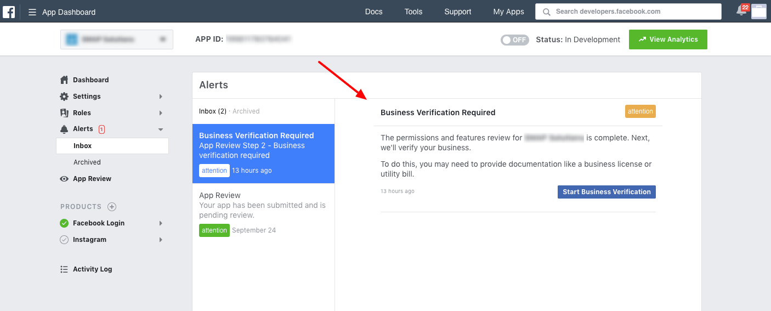Click the white attention tag
The height and width of the screenshot is (311, 771).
pyautogui.click(x=214, y=171)
